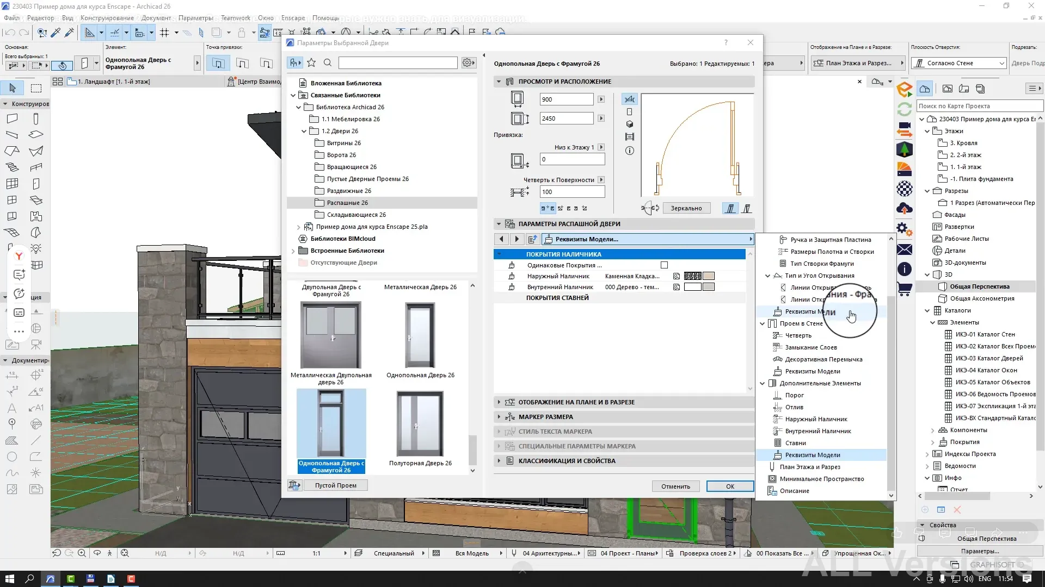This screenshot has height=587, width=1045.
Task: Choose Наружный Наличник in the page list
Action: point(816,419)
